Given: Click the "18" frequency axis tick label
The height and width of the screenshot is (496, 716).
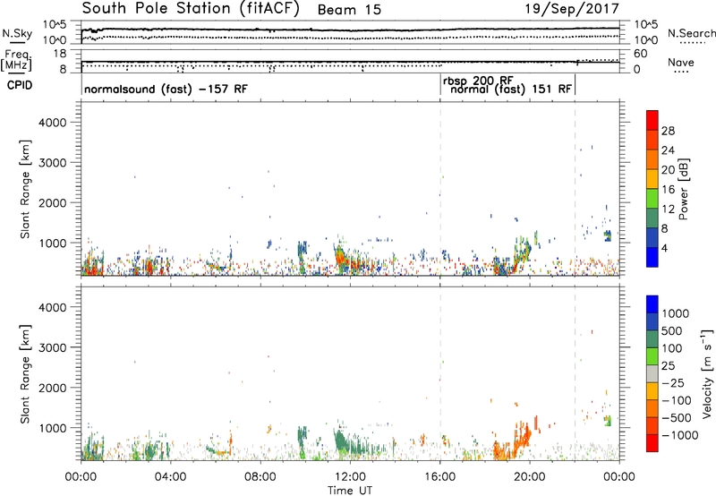Looking at the screenshot, I should (x=60, y=54).
